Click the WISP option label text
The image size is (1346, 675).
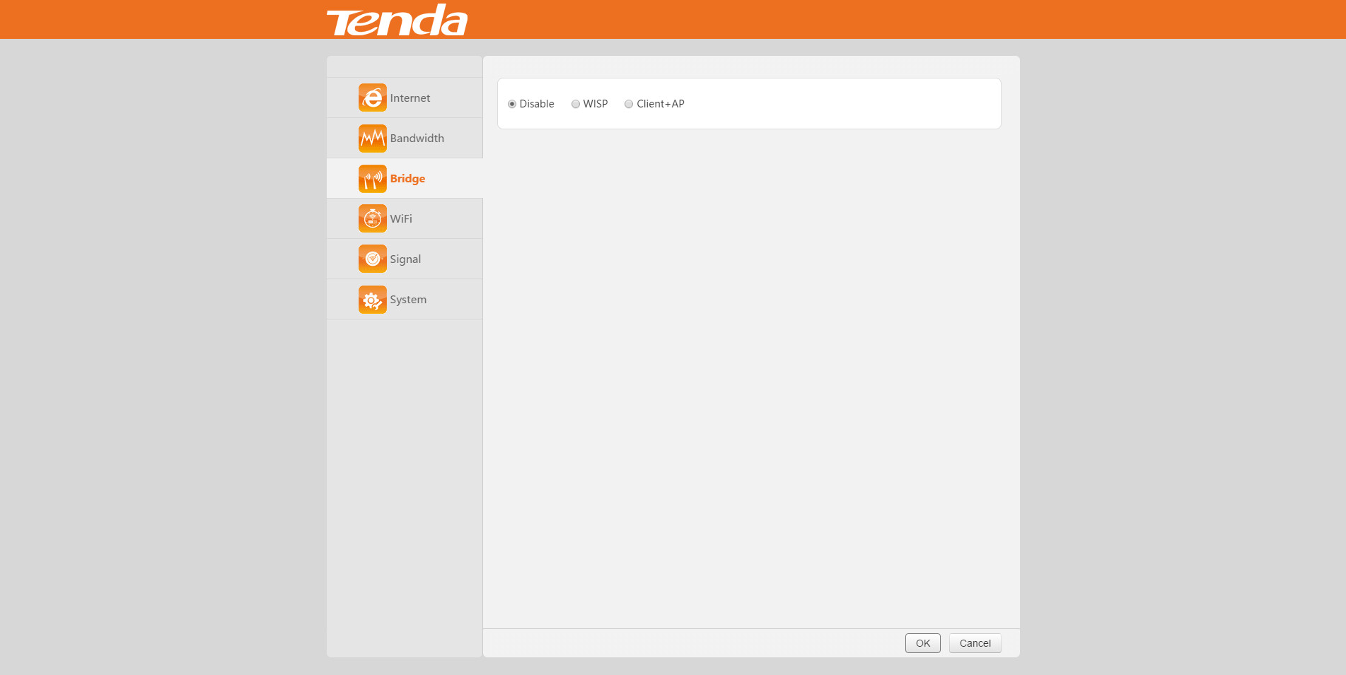tap(596, 104)
